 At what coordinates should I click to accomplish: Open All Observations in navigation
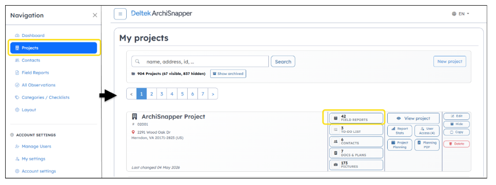pos(35,85)
